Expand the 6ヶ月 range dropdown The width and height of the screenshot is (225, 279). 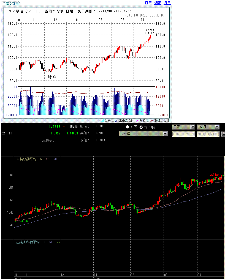(217, 127)
